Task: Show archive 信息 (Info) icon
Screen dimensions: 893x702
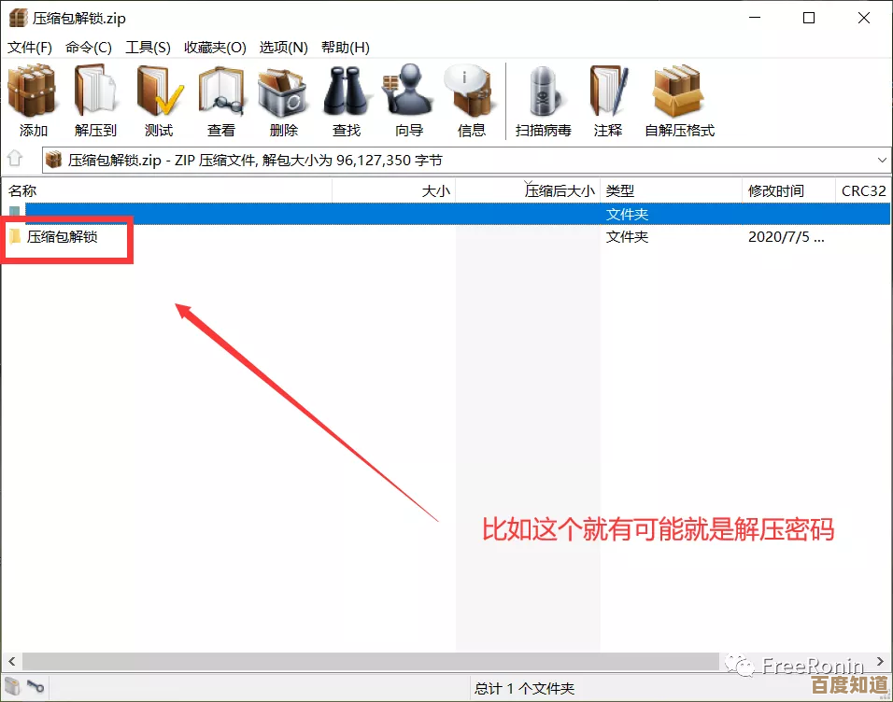Action: click(x=471, y=101)
